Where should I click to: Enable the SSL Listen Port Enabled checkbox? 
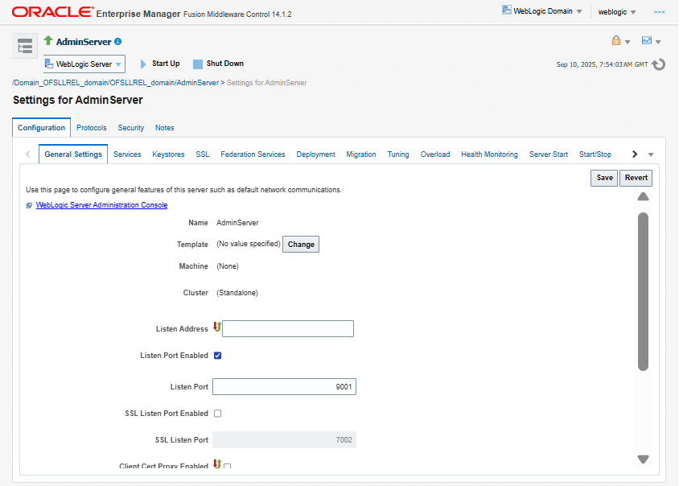click(x=218, y=414)
